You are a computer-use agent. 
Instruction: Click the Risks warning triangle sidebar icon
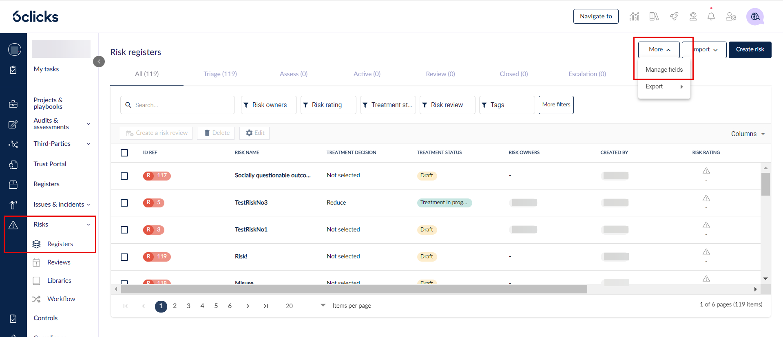pos(13,225)
